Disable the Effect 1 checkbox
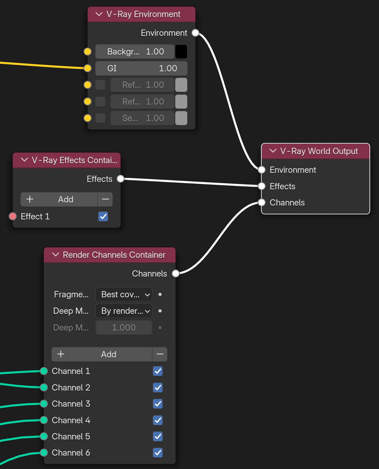 pos(103,217)
